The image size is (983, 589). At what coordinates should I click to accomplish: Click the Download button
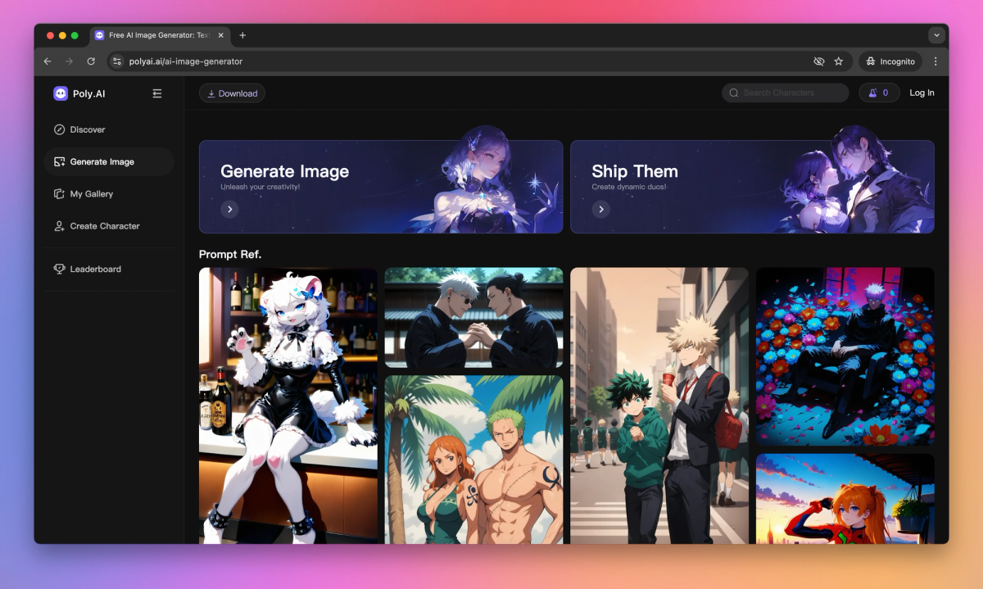232,93
